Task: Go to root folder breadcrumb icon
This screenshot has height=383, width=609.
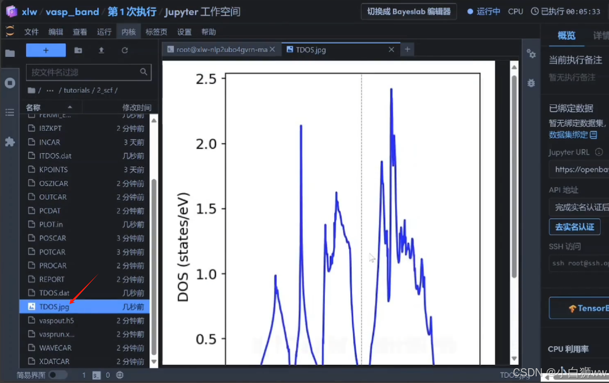Action: [31, 90]
